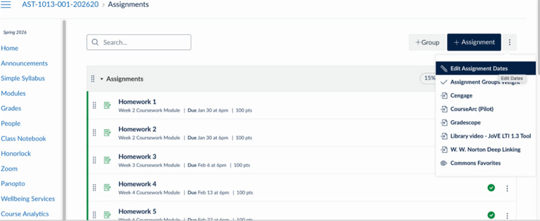Click the Homework 3 drag handle
This screenshot has height=221, width=540.
[x=94, y=160]
